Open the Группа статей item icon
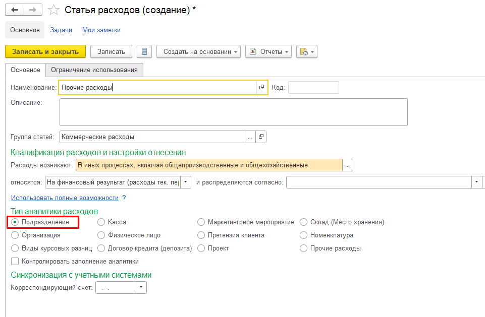485x317 pixels. pyautogui.click(x=261, y=137)
